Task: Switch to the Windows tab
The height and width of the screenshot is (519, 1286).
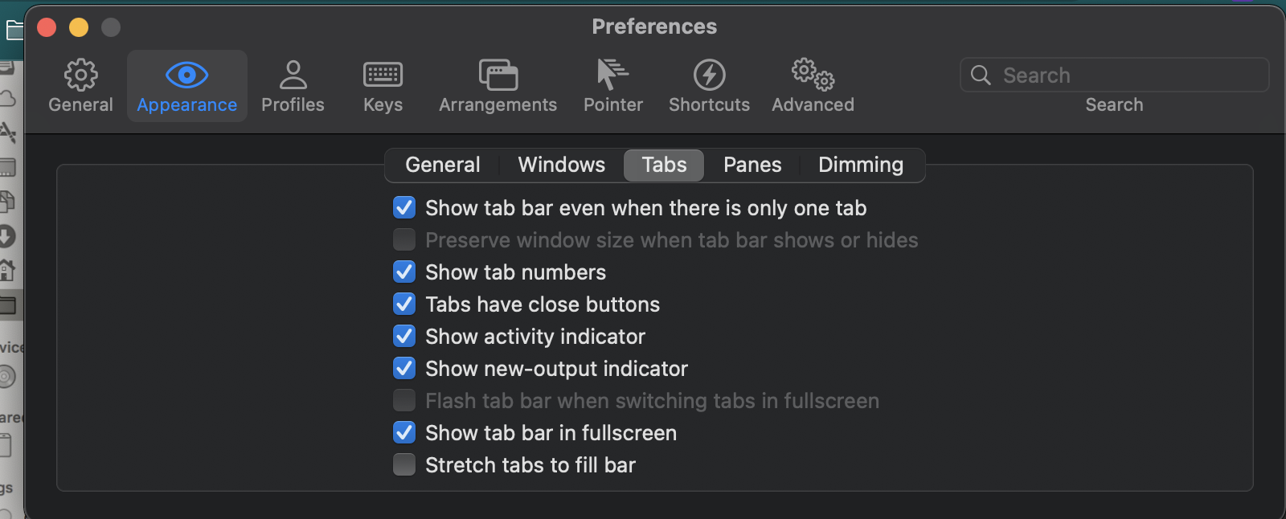Action: pyautogui.click(x=561, y=165)
